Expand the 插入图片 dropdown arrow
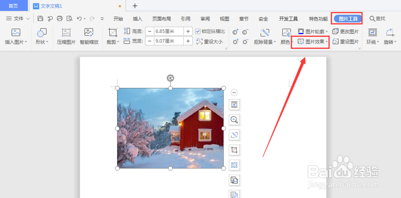 [x=26, y=42]
